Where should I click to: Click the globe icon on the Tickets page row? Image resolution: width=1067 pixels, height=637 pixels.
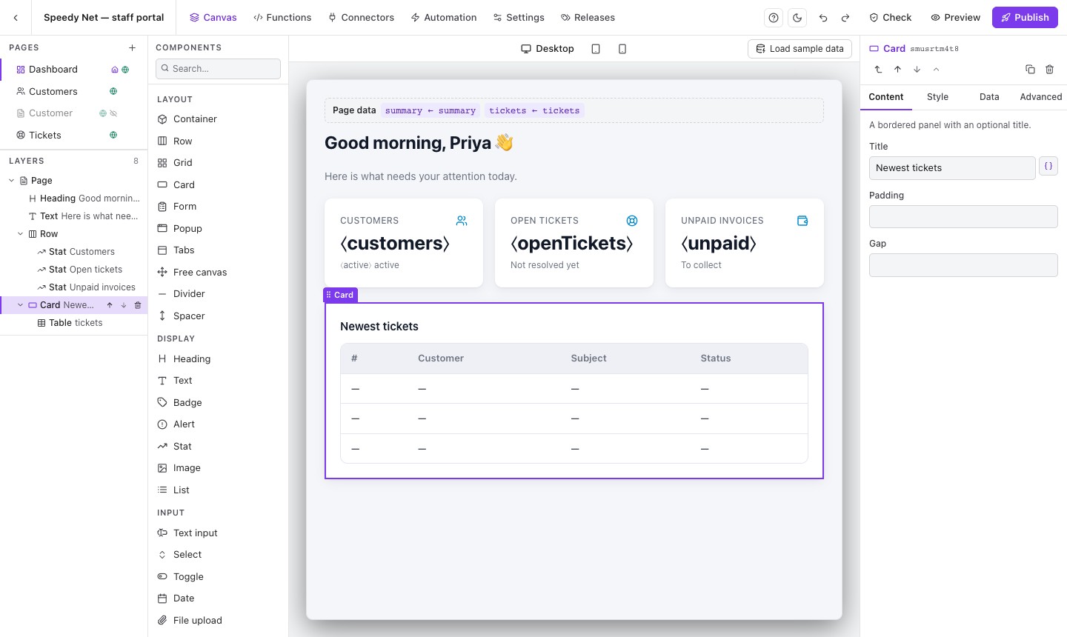pos(113,136)
